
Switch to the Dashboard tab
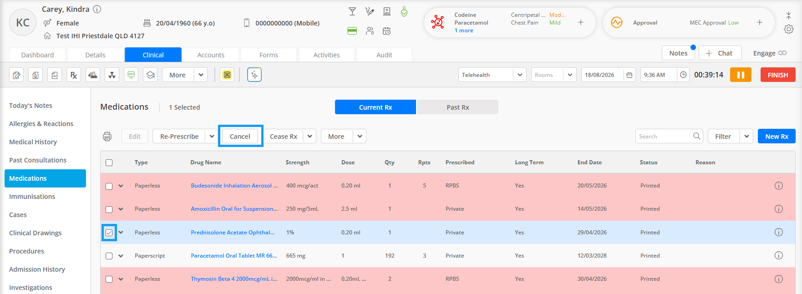click(38, 55)
